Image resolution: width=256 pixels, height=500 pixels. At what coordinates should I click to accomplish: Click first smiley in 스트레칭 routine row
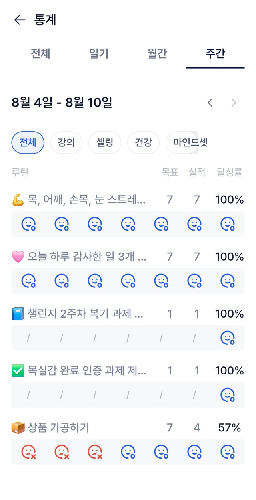[x=28, y=224]
